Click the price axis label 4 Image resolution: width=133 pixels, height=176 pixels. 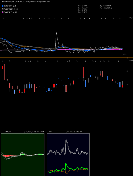tap(127, 85)
